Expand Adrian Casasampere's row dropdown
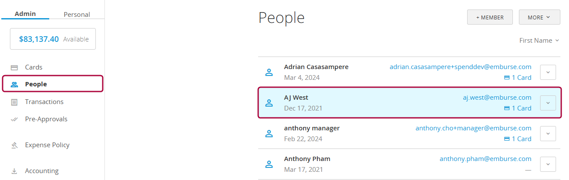Viewport: 569px width, 180px height. click(548, 72)
